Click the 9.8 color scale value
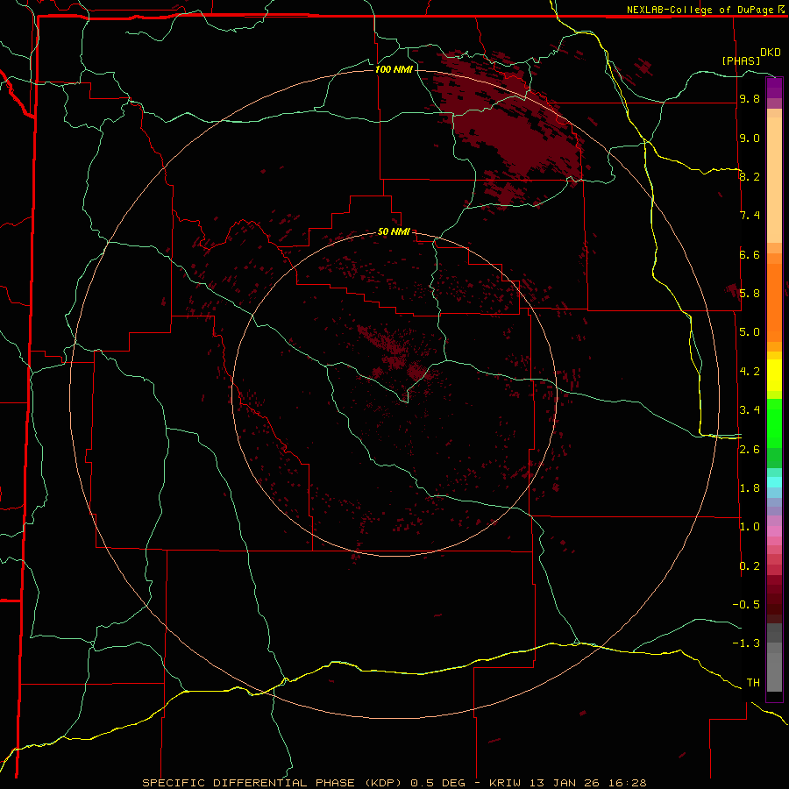 pos(750,99)
